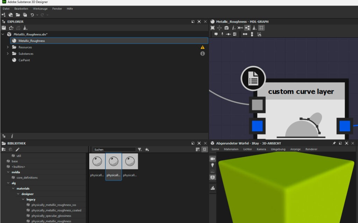Select physically_specular_glossiness in library tree

pos(51,216)
